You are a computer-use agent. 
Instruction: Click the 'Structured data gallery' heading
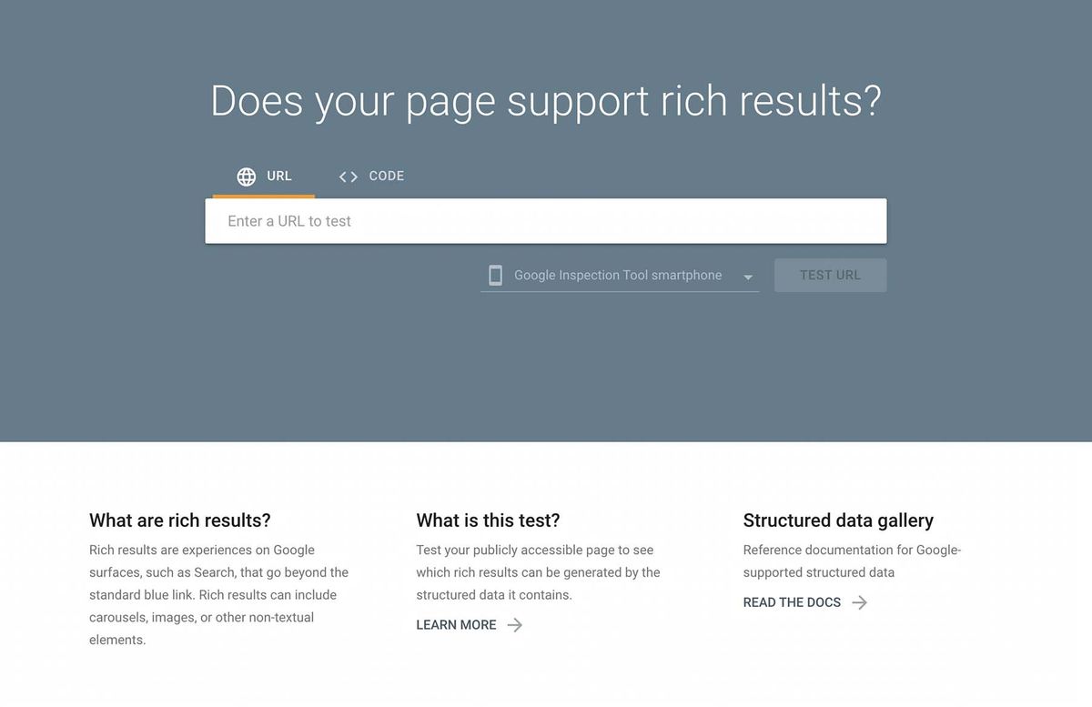click(x=837, y=520)
